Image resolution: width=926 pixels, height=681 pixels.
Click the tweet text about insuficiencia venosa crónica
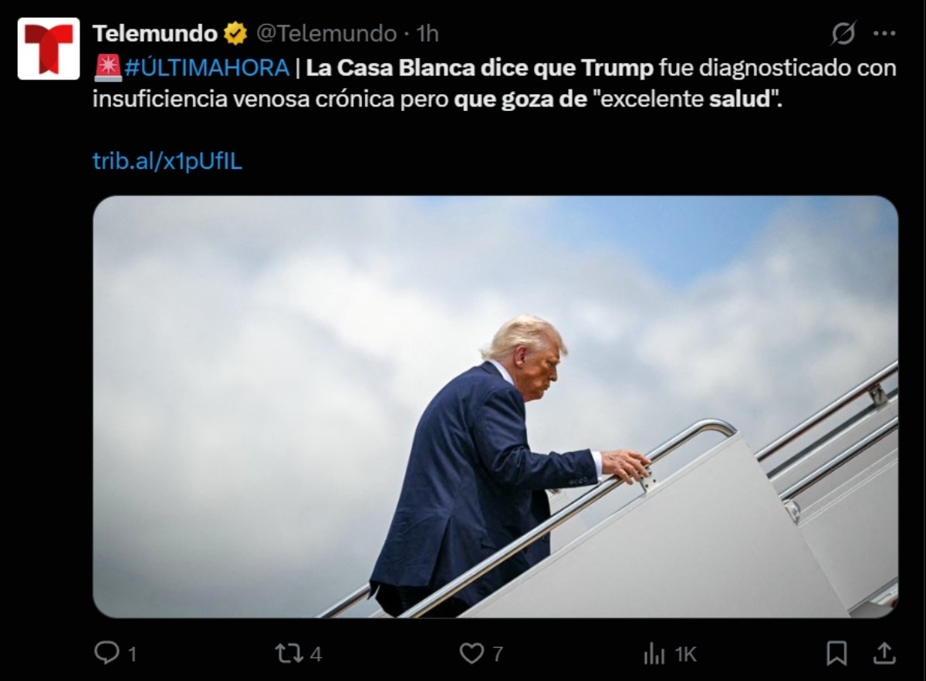[495, 84]
